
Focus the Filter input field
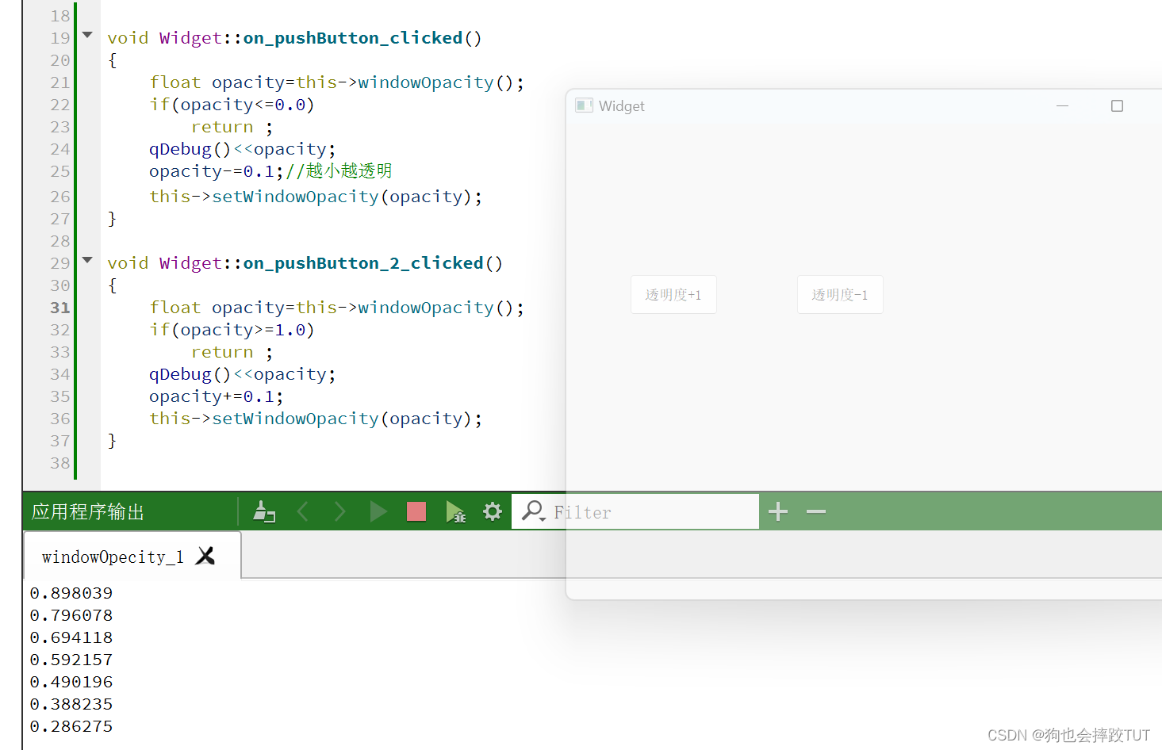[x=635, y=512]
